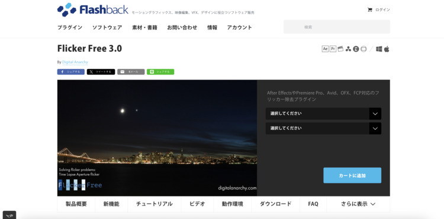Screen dimensions: 444x219
Task: Click the Premiere Pro (Pr) compatibility icon
Action: 333,49
